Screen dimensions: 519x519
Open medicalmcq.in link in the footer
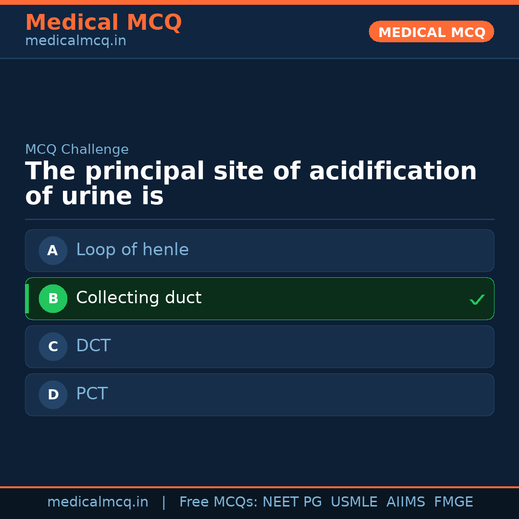(98, 502)
